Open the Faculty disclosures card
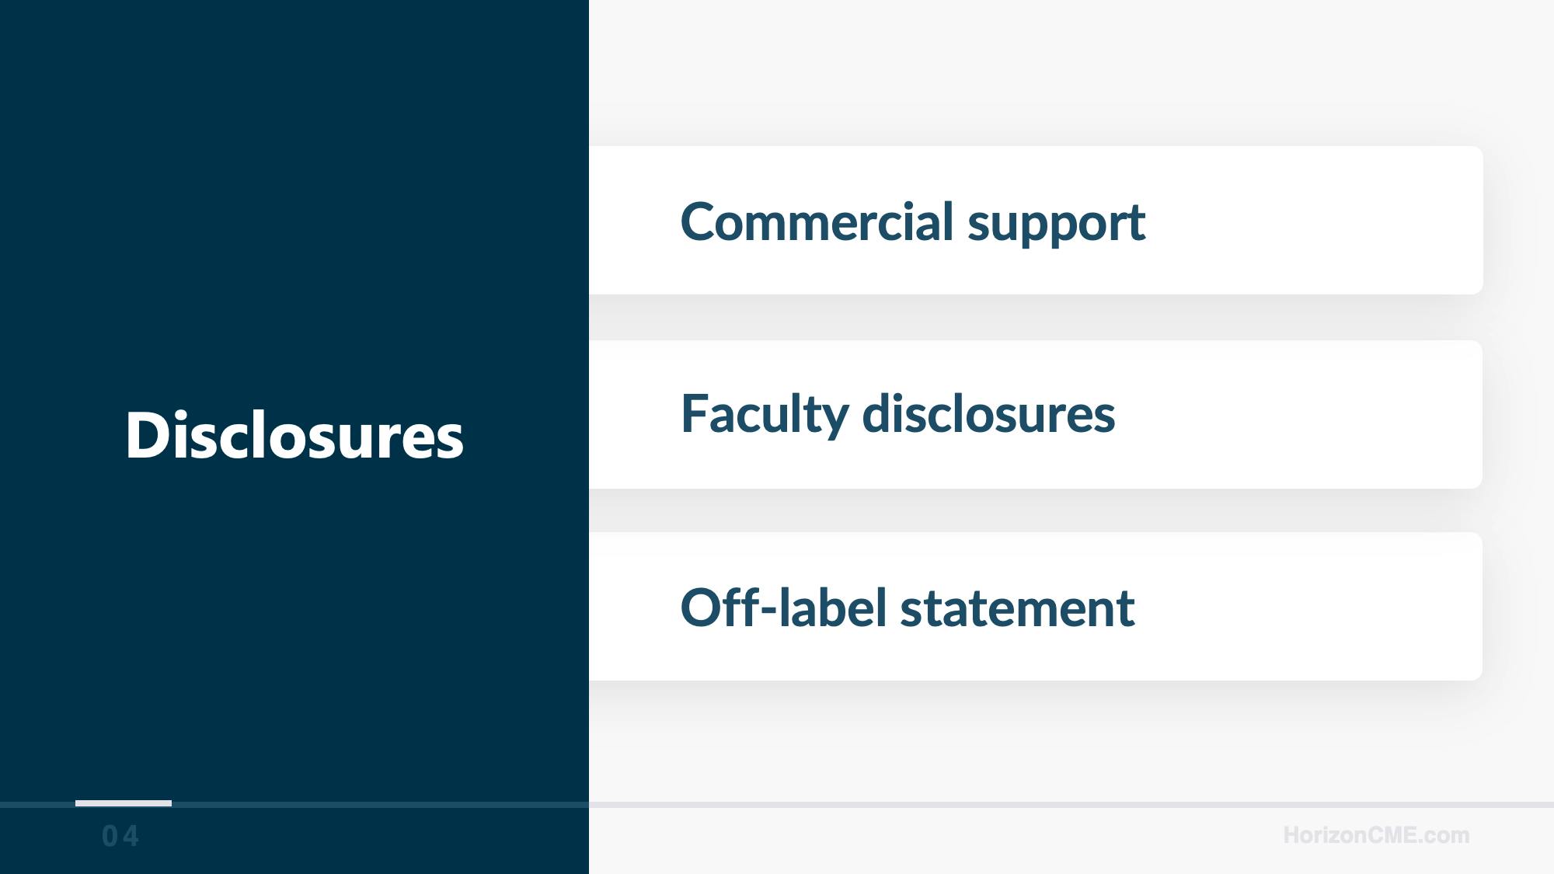This screenshot has width=1554, height=874. [1035, 414]
